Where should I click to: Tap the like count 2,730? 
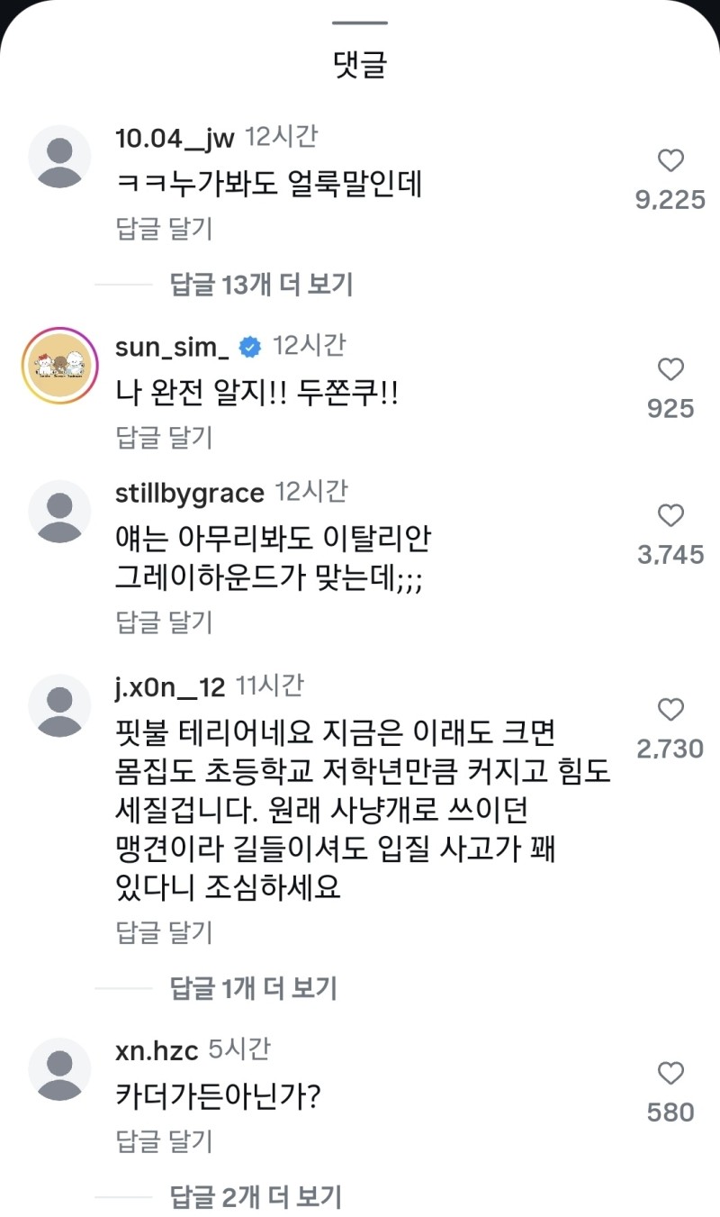coord(670,749)
